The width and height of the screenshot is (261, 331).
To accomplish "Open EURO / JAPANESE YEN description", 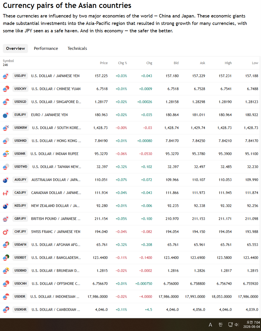I will tap(49, 115).
